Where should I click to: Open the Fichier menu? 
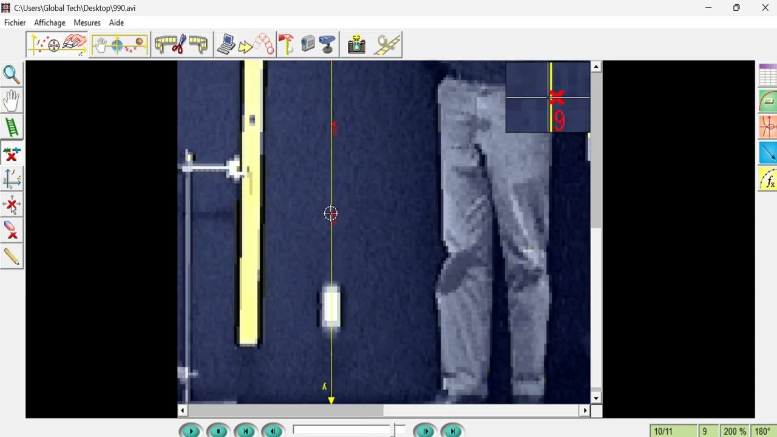pos(15,22)
